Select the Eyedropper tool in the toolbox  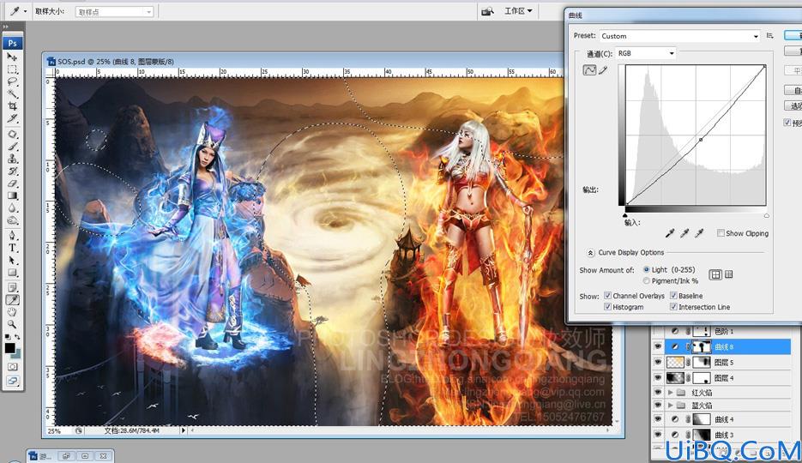(12, 300)
